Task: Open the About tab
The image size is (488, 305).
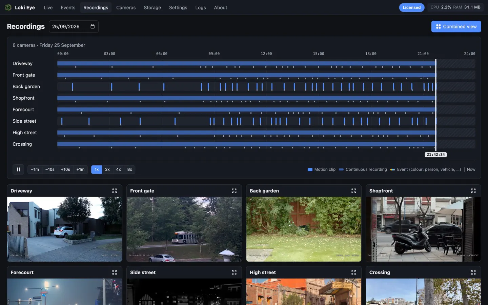Action: point(221,7)
